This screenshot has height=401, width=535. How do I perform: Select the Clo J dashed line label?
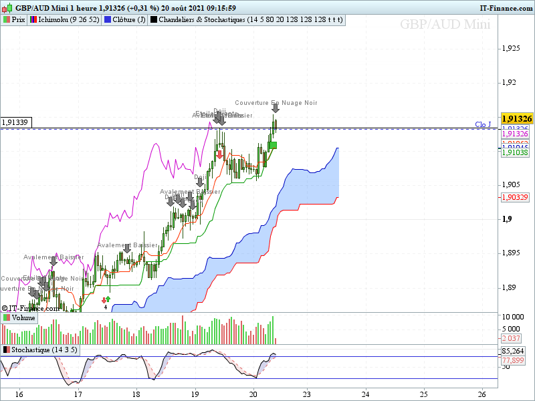[x=483, y=124]
